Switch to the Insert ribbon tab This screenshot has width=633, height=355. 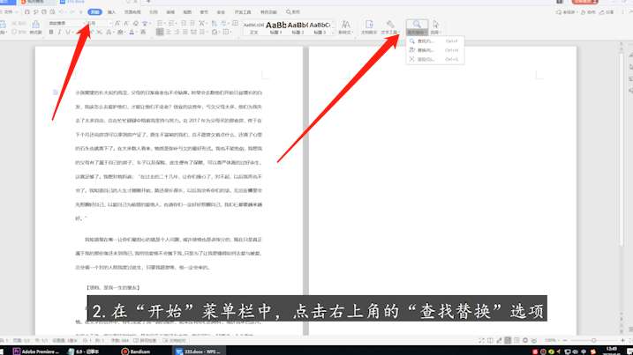coord(110,13)
